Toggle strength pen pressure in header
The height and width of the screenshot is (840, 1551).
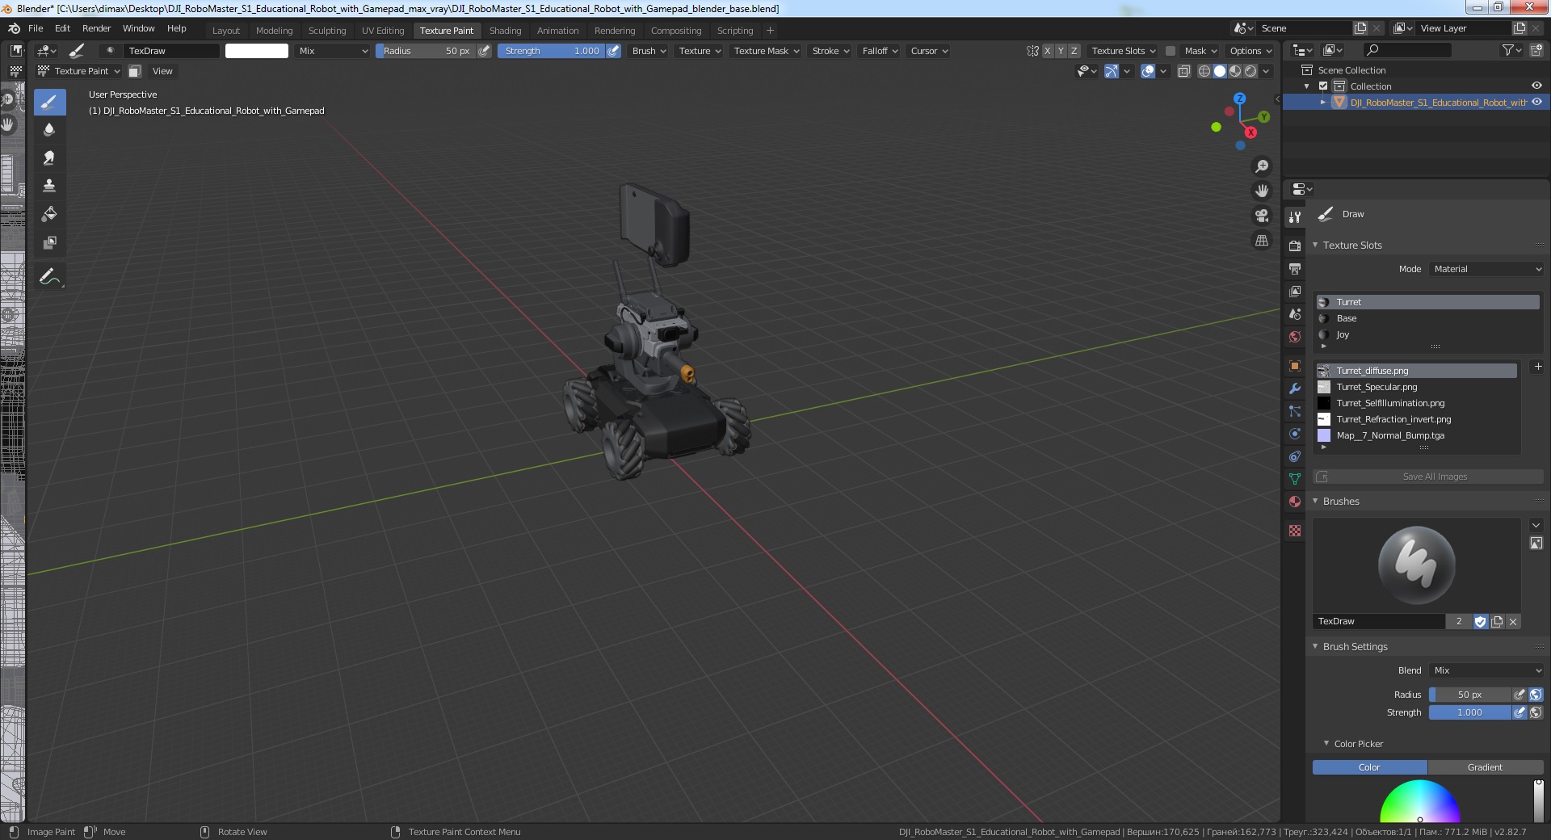point(613,51)
